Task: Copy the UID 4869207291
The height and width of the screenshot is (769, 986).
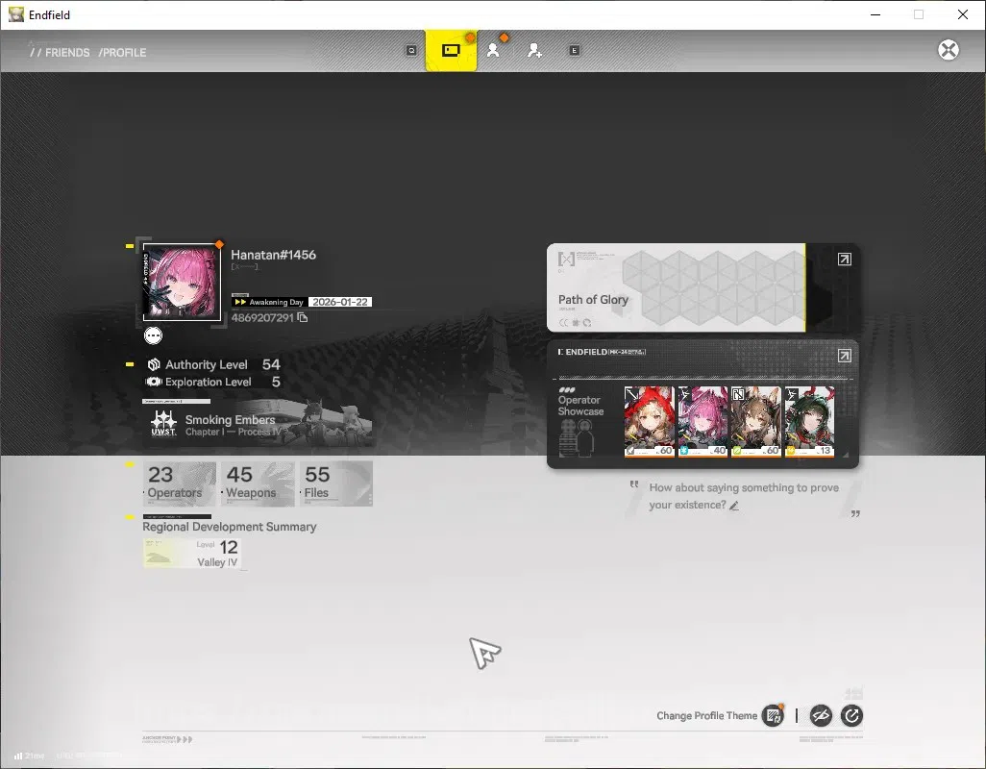Action: point(303,317)
